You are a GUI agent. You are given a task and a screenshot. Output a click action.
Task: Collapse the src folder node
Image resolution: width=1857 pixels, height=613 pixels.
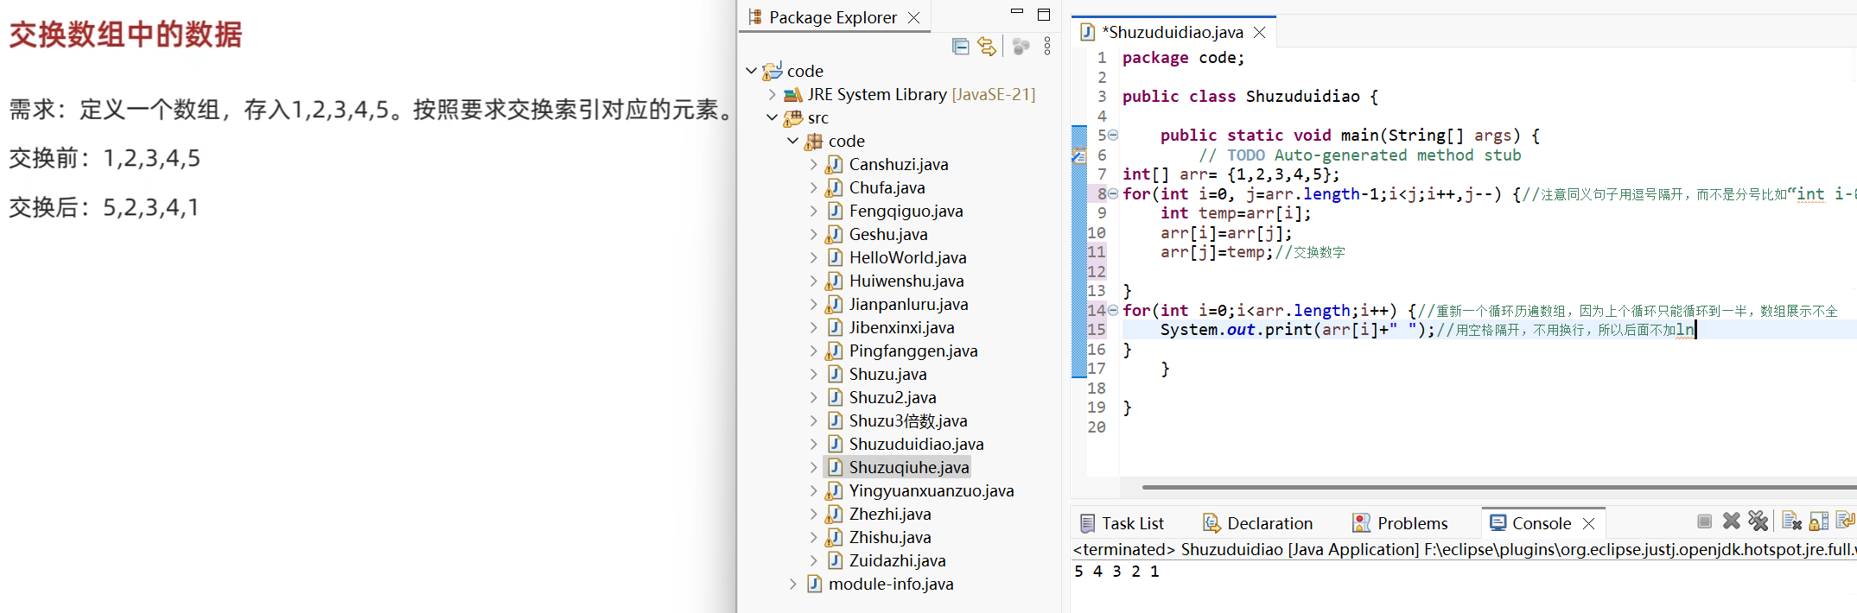(x=772, y=117)
